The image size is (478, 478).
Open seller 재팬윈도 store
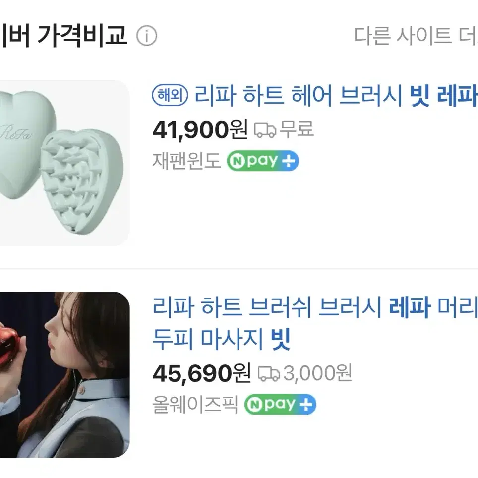pyautogui.click(x=186, y=160)
